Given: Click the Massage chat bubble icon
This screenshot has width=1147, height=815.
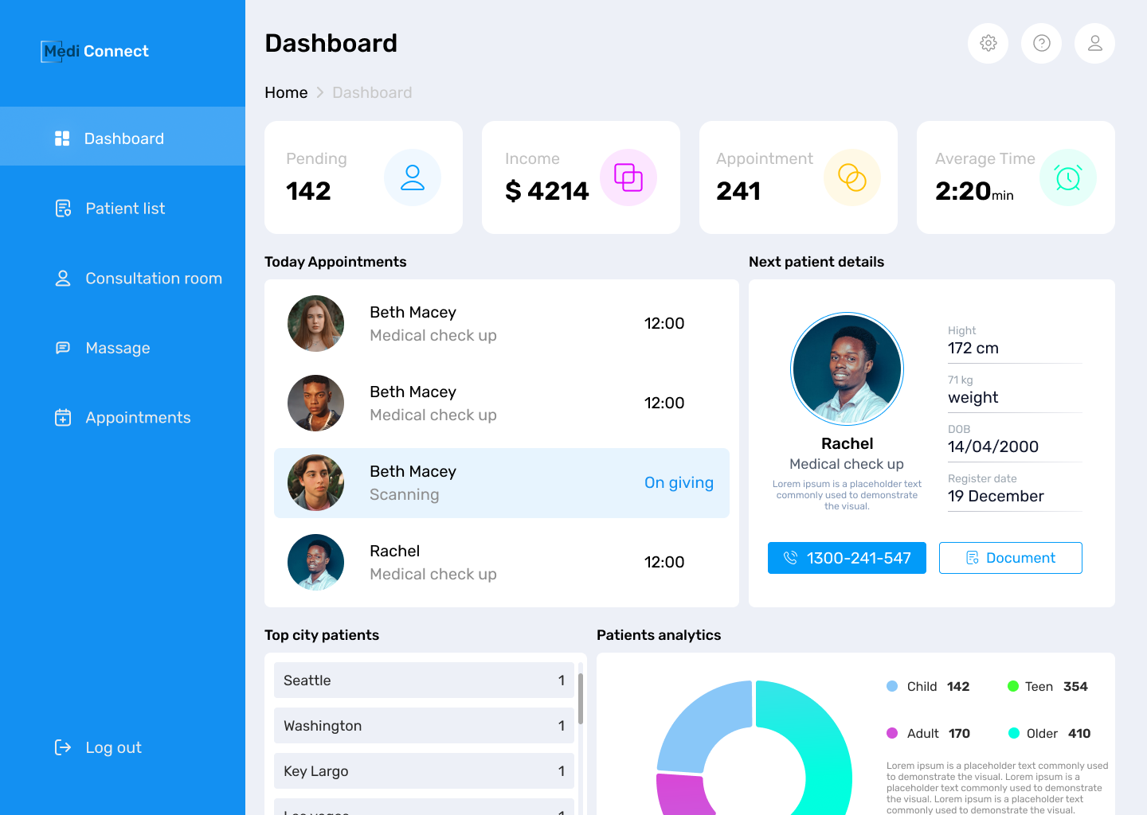Looking at the screenshot, I should tap(63, 348).
